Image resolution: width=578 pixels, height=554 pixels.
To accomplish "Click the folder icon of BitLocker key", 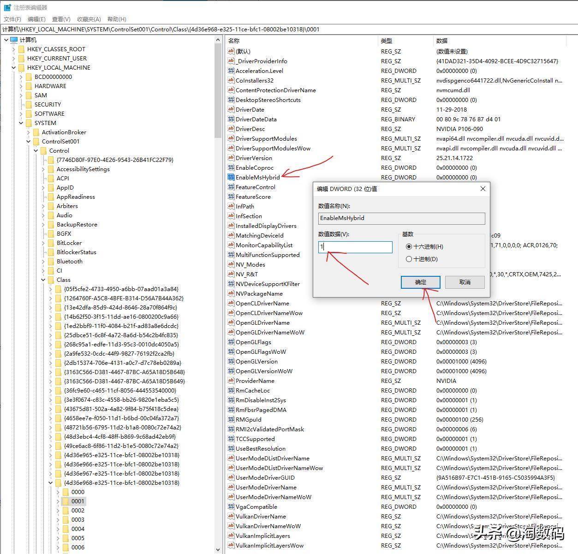I will [51, 243].
